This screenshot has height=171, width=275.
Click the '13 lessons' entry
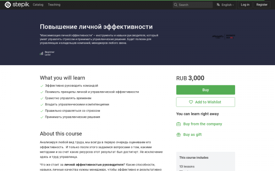click(187, 166)
